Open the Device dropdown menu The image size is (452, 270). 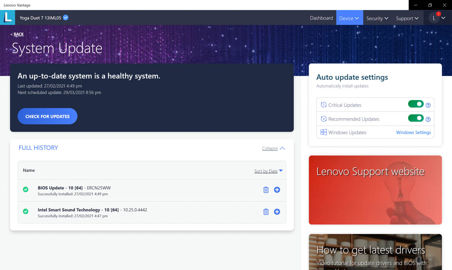pyautogui.click(x=349, y=18)
